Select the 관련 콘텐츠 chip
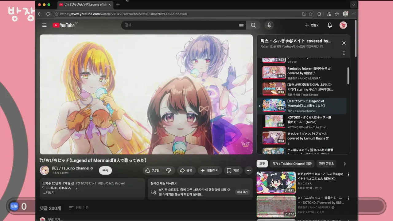Screen dimensions: 393x221 [326, 164]
